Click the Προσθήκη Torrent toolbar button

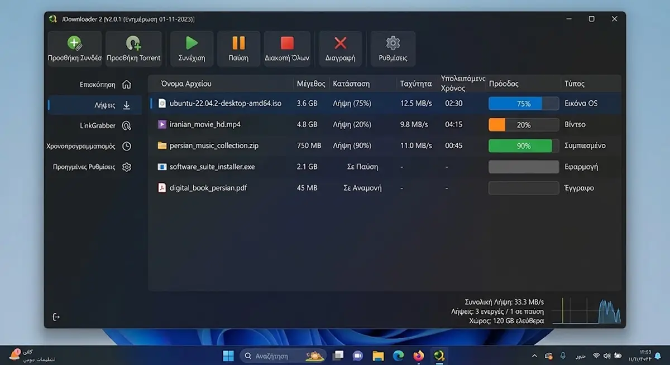coord(133,48)
